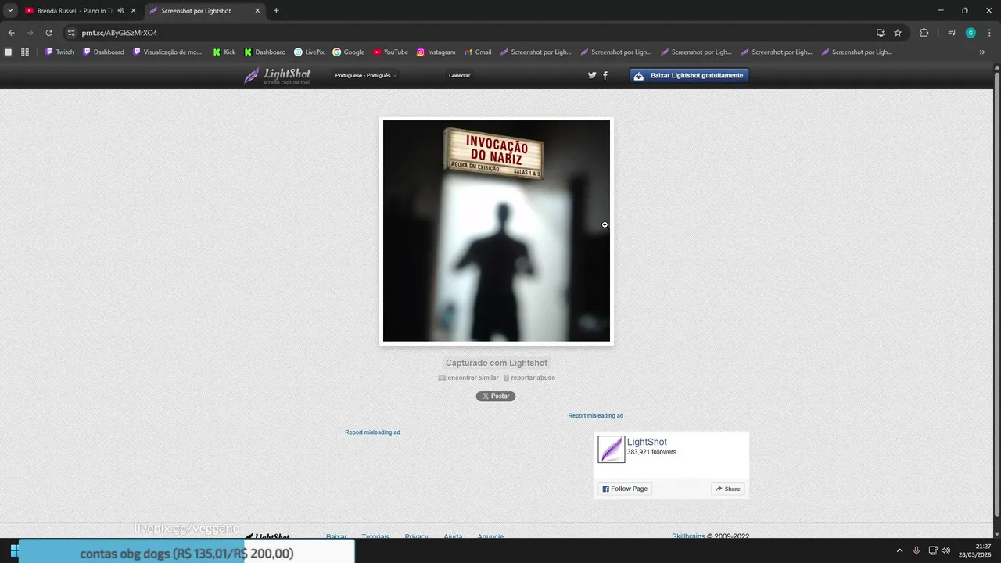Click the 'Capturado com Lightshot' caption

click(497, 363)
